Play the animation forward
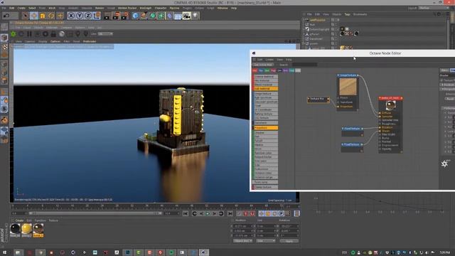Viewport: 455px width, 256px height. [x=208, y=213]
